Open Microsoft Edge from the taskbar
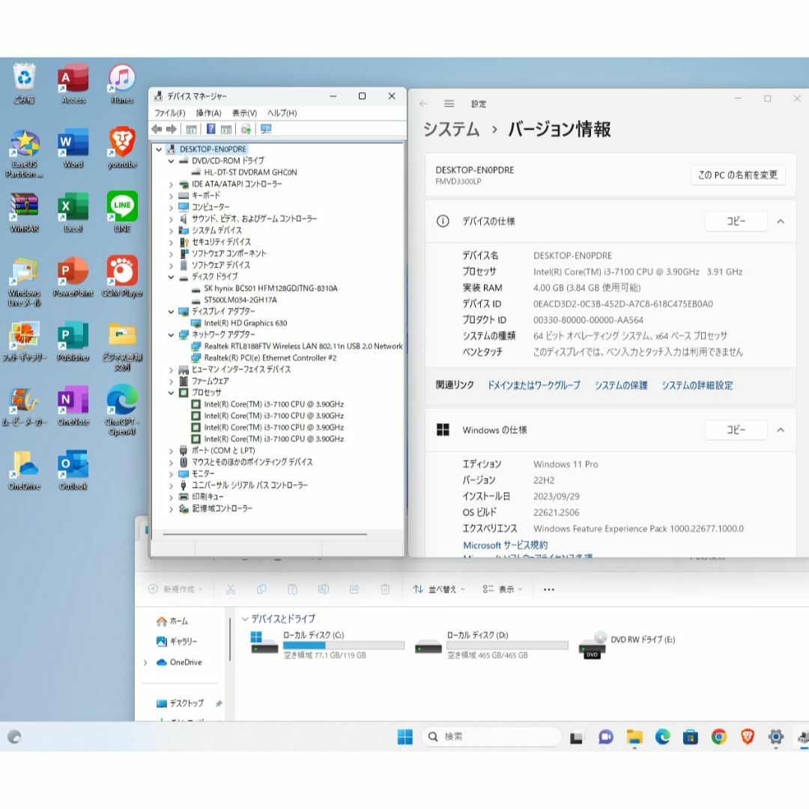The height and width of the screenshot is (809, 809). click(x=662, y=737)
